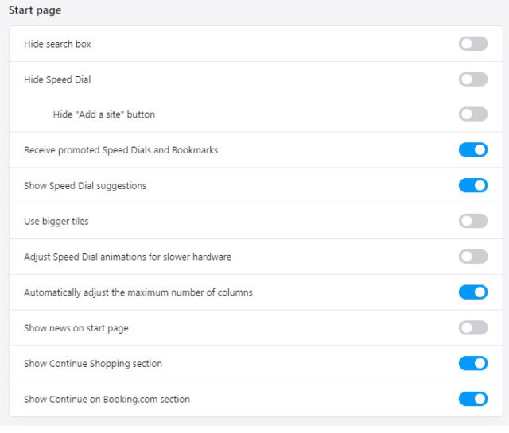Image resolution: width=509 pixels, height=433 pixels.
Task: Enable the Use bigger tiles toggle
Action: (x=473, y=221)
